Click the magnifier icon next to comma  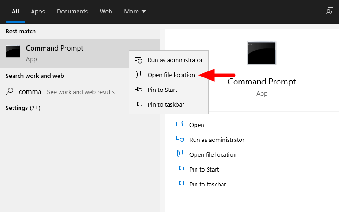(x=9, y=91)
